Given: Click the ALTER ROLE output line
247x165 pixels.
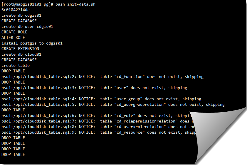Looking at the screenshot, I should 13,38.
